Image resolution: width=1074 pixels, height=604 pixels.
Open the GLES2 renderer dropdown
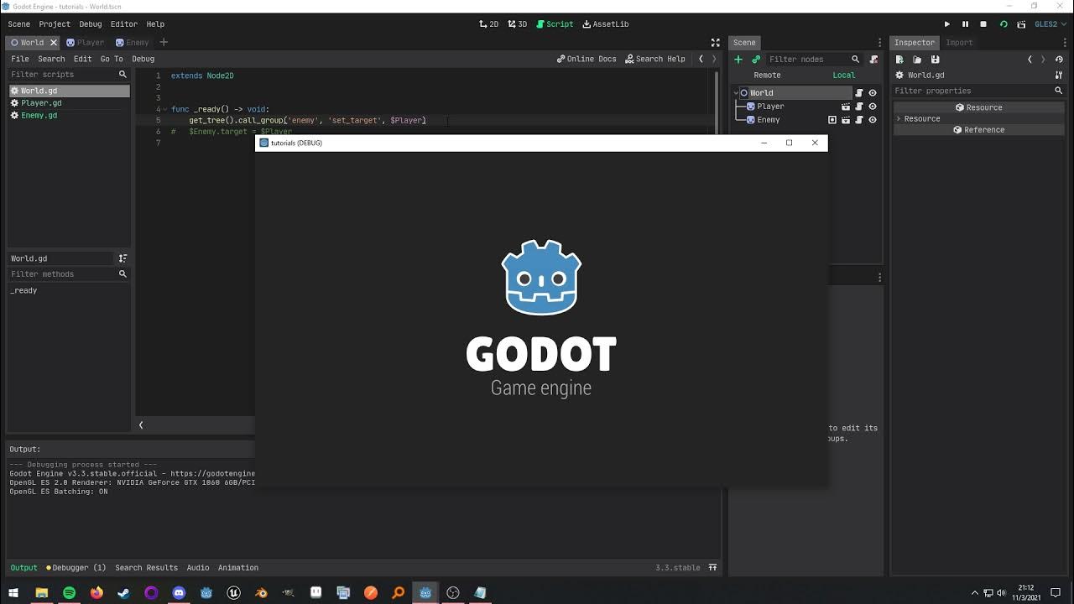click(1050, 24)
